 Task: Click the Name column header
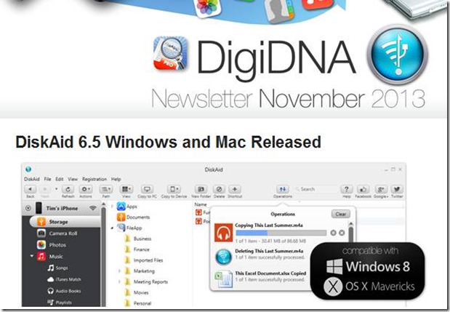coord(201,204)
